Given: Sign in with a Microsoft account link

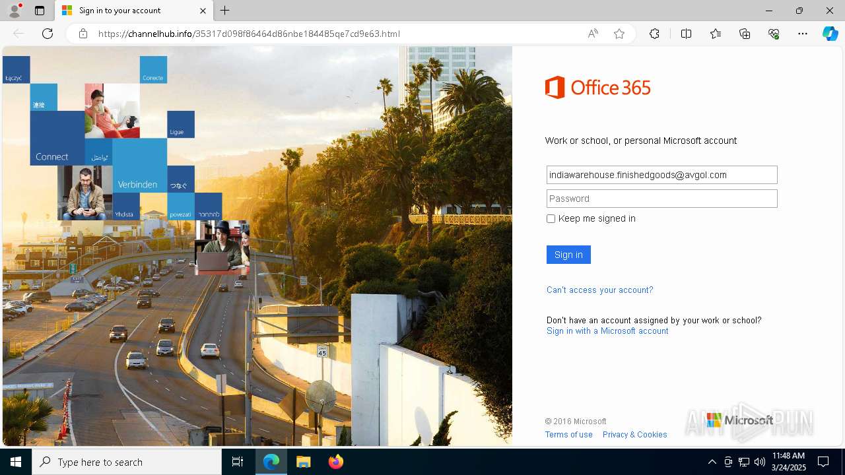Looking at the screenshot, I should [607, 331].
